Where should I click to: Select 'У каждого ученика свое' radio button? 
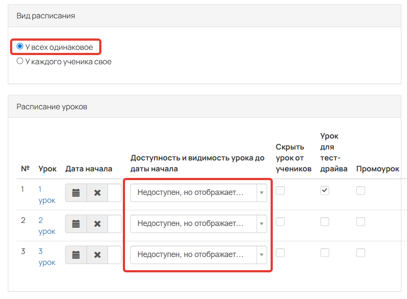click(x=20, y=62)
